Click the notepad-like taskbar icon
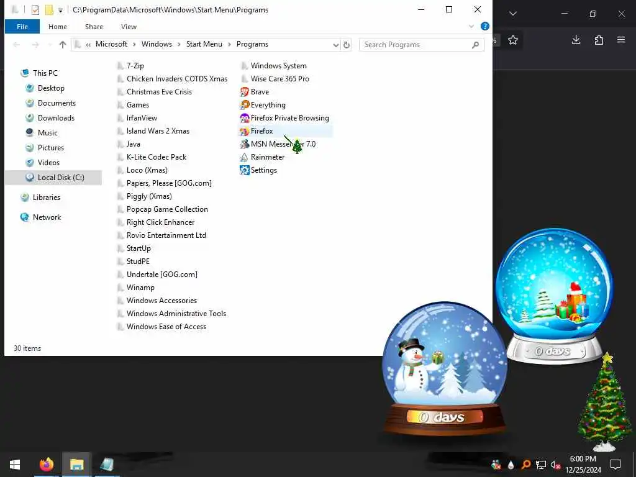 (107, 465)
